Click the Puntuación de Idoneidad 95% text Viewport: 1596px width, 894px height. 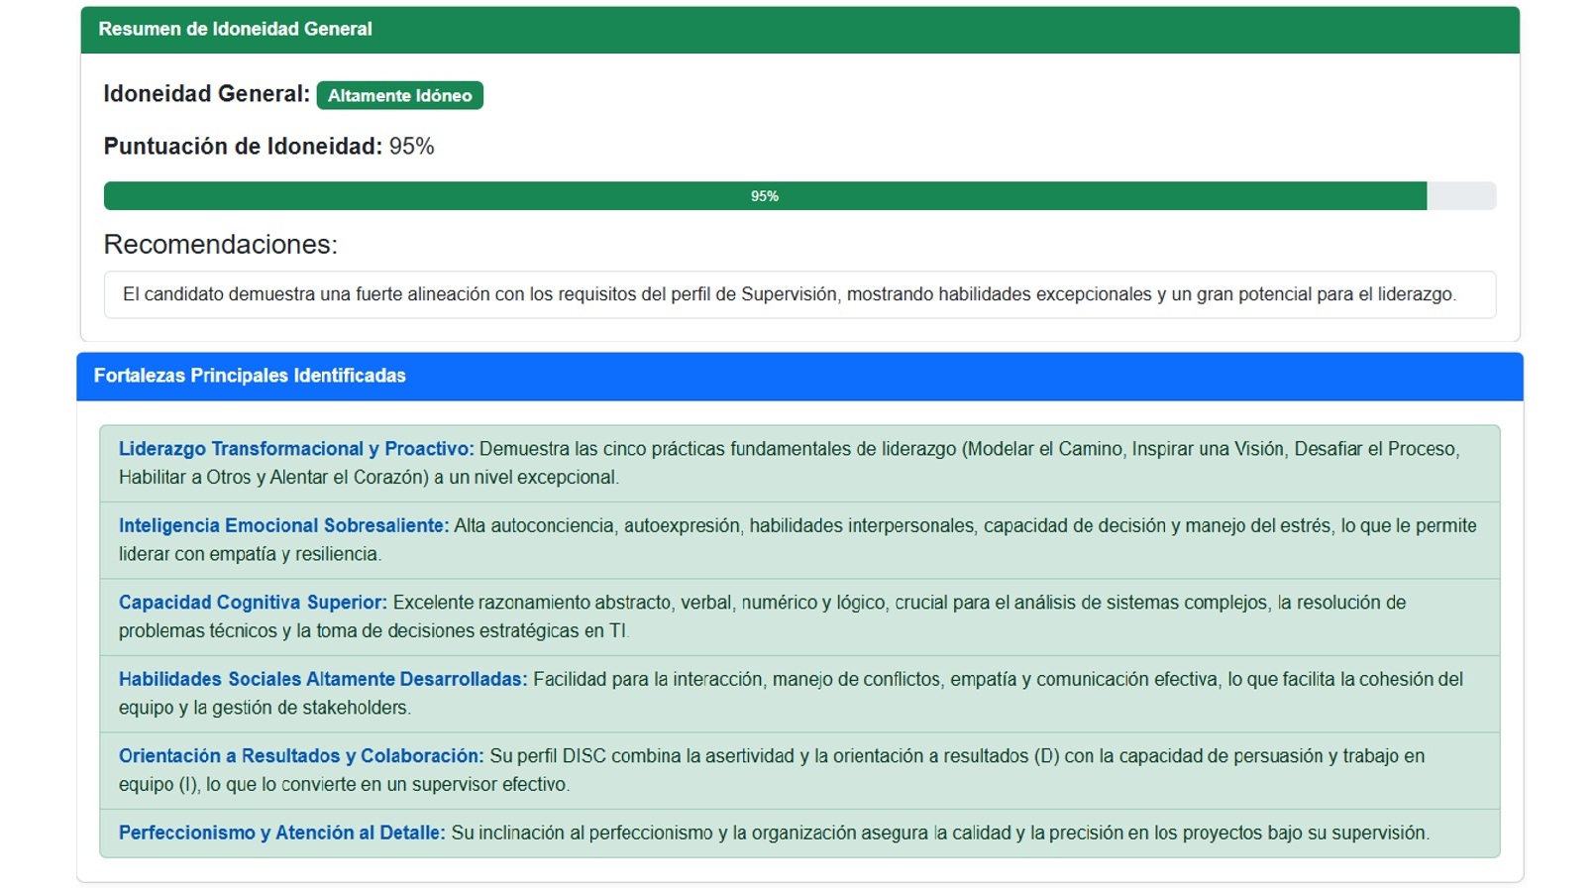[x=268, y=147]
